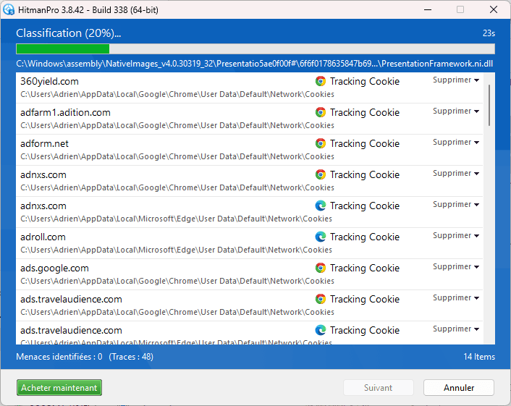
Task: Click the Tracking Cookie label for adroll.com
Action: [x=365, y=237]
